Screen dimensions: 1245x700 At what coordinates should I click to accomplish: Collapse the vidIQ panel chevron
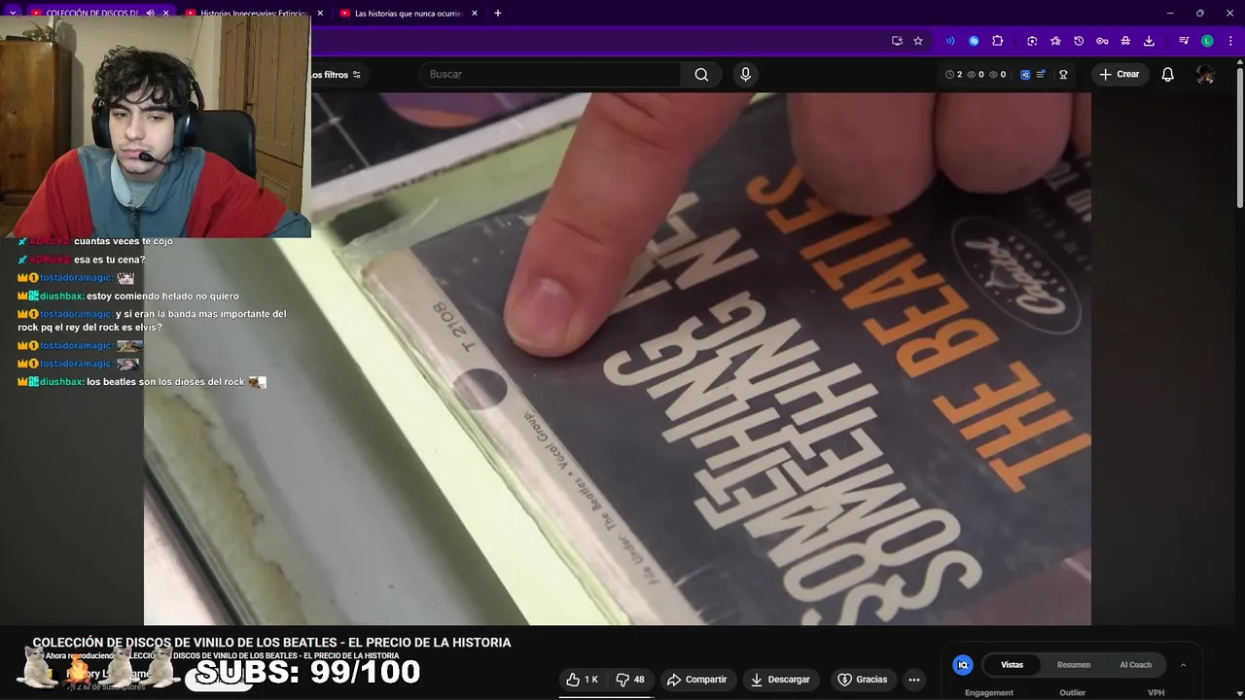[1183, 665]
